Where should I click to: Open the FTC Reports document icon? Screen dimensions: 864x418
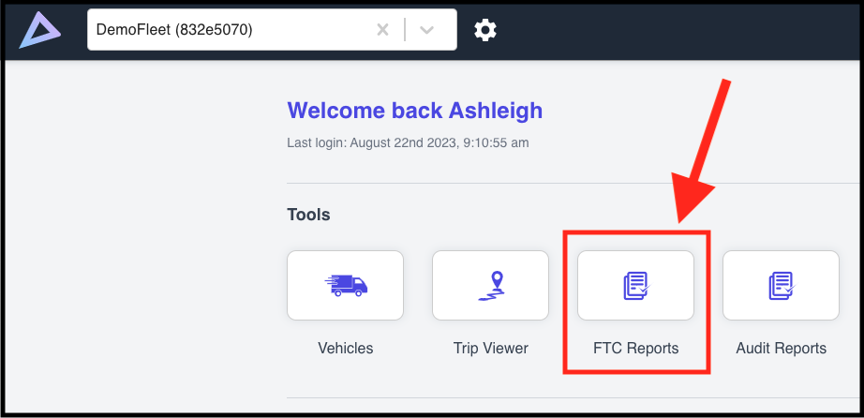[x=635, y=285]
